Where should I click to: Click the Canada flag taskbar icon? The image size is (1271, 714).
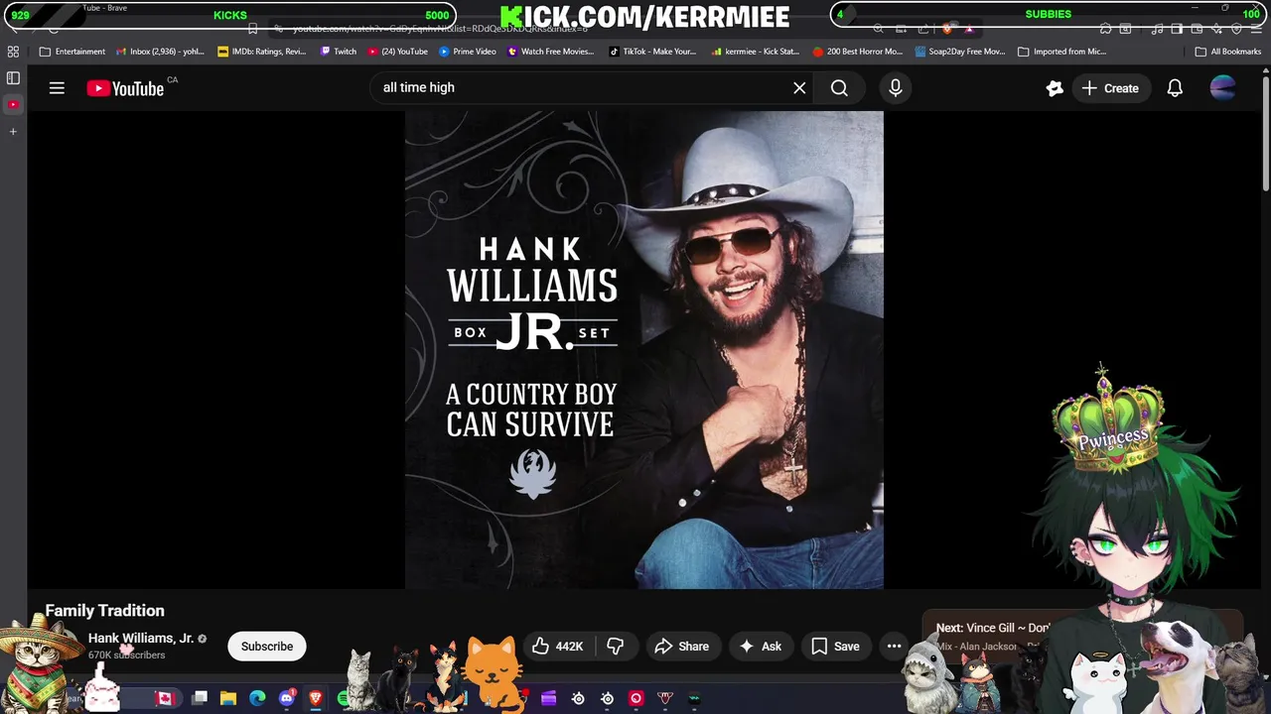tap(165, 698)
